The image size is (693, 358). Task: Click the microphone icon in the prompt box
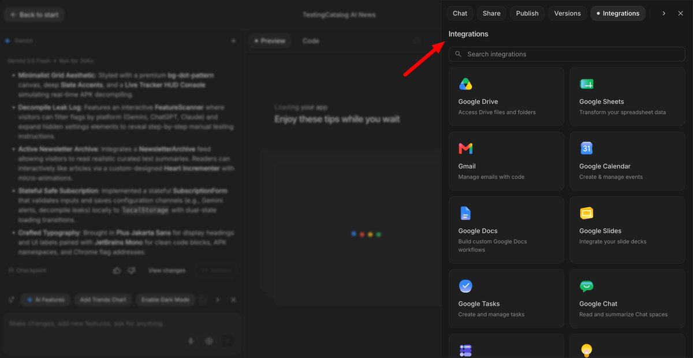pos(191,341)
